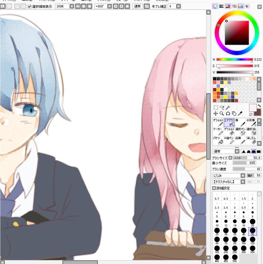Zoom out with the minus icon

pyautogui.click(x=78, y=6)
